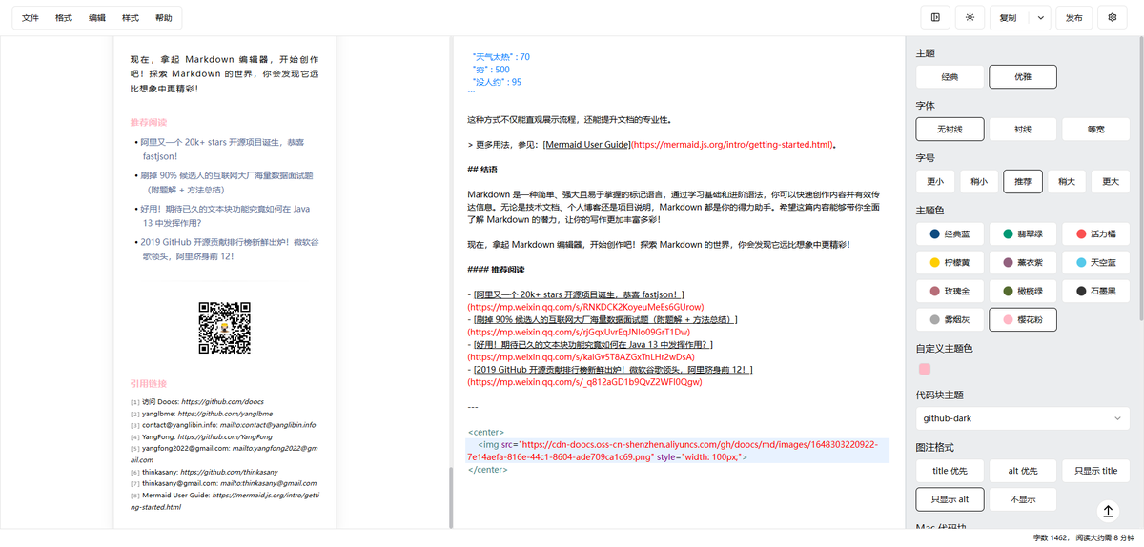Click the QR code image in preview

pyautogui.click(x=224, y=327)
